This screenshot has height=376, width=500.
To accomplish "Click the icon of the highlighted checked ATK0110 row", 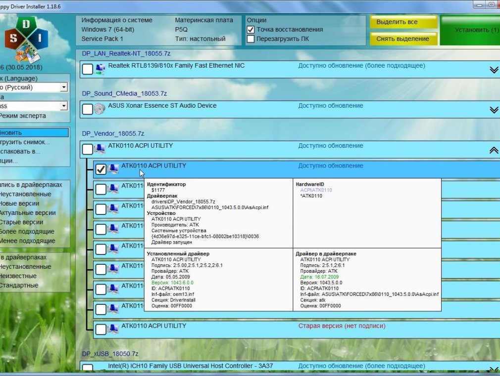I will point(113,169).
